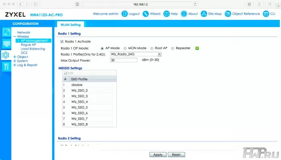Switch to the WLAN Setting tab
This screenshot has width=281, height=160.
coord(70,25)
